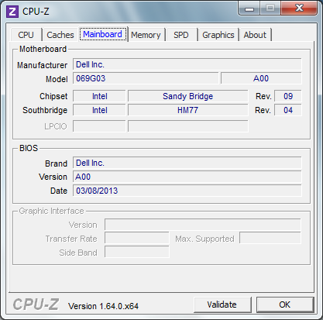Click the Transfer Rate field
This screenshot has width=323, height=320.
click(137, 239)
